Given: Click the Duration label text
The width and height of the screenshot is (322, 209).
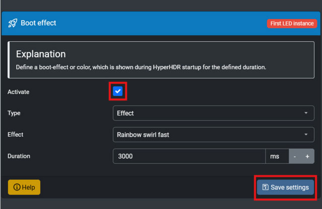Looking at the screenshot, I should pyautogui.click(x=19, y=156).
